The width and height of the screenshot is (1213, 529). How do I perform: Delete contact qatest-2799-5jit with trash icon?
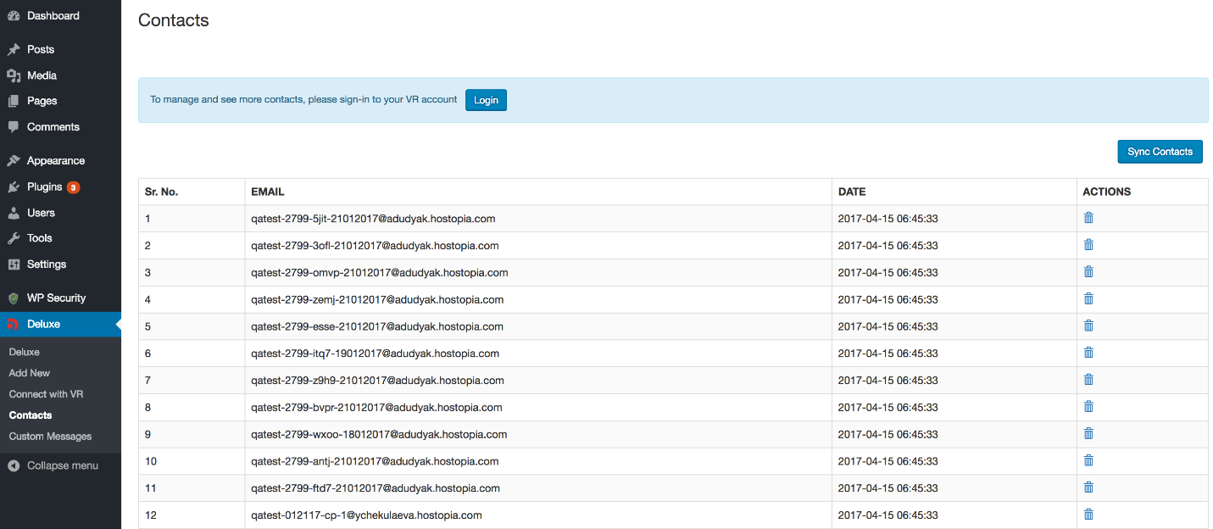1088,218
